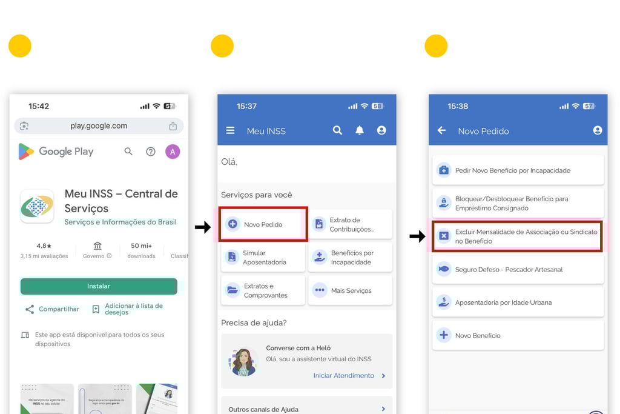Open Mais Serviços
The height and width of the screenshot is (414, 620).
click(x=351, y=290)
